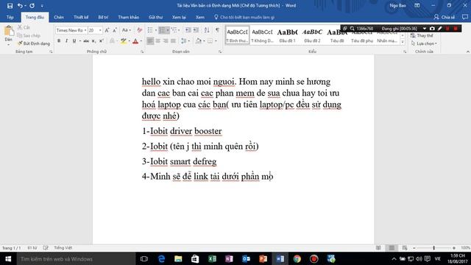Click the multilevel list icon
The height and width of the screenshot is (265, 471).
coord(174,30)
